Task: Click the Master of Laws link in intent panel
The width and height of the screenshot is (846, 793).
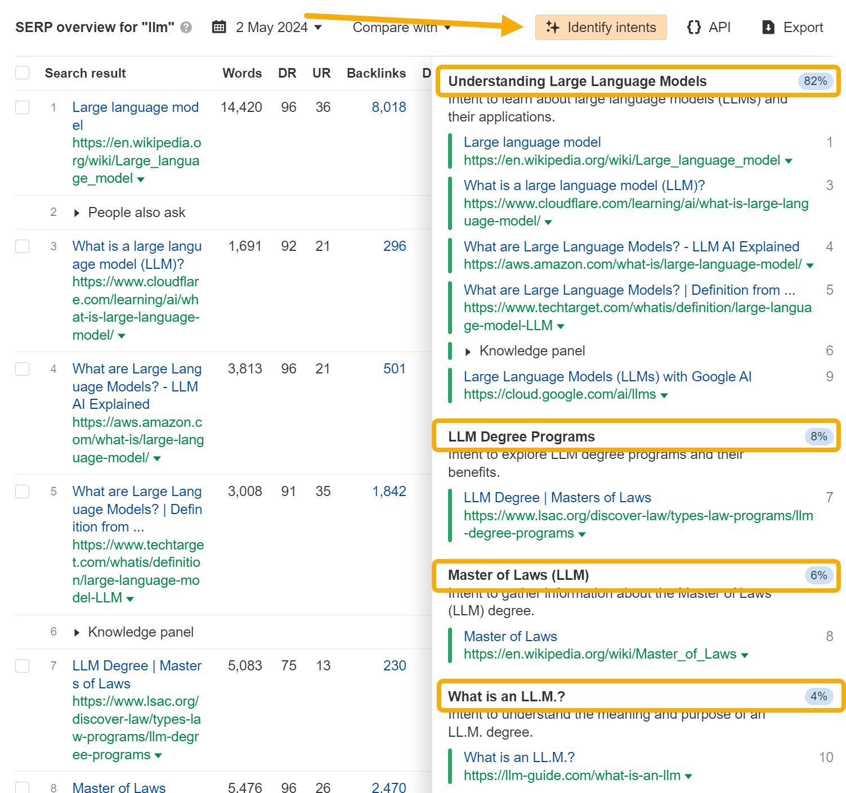Action: tap(509, 636)
